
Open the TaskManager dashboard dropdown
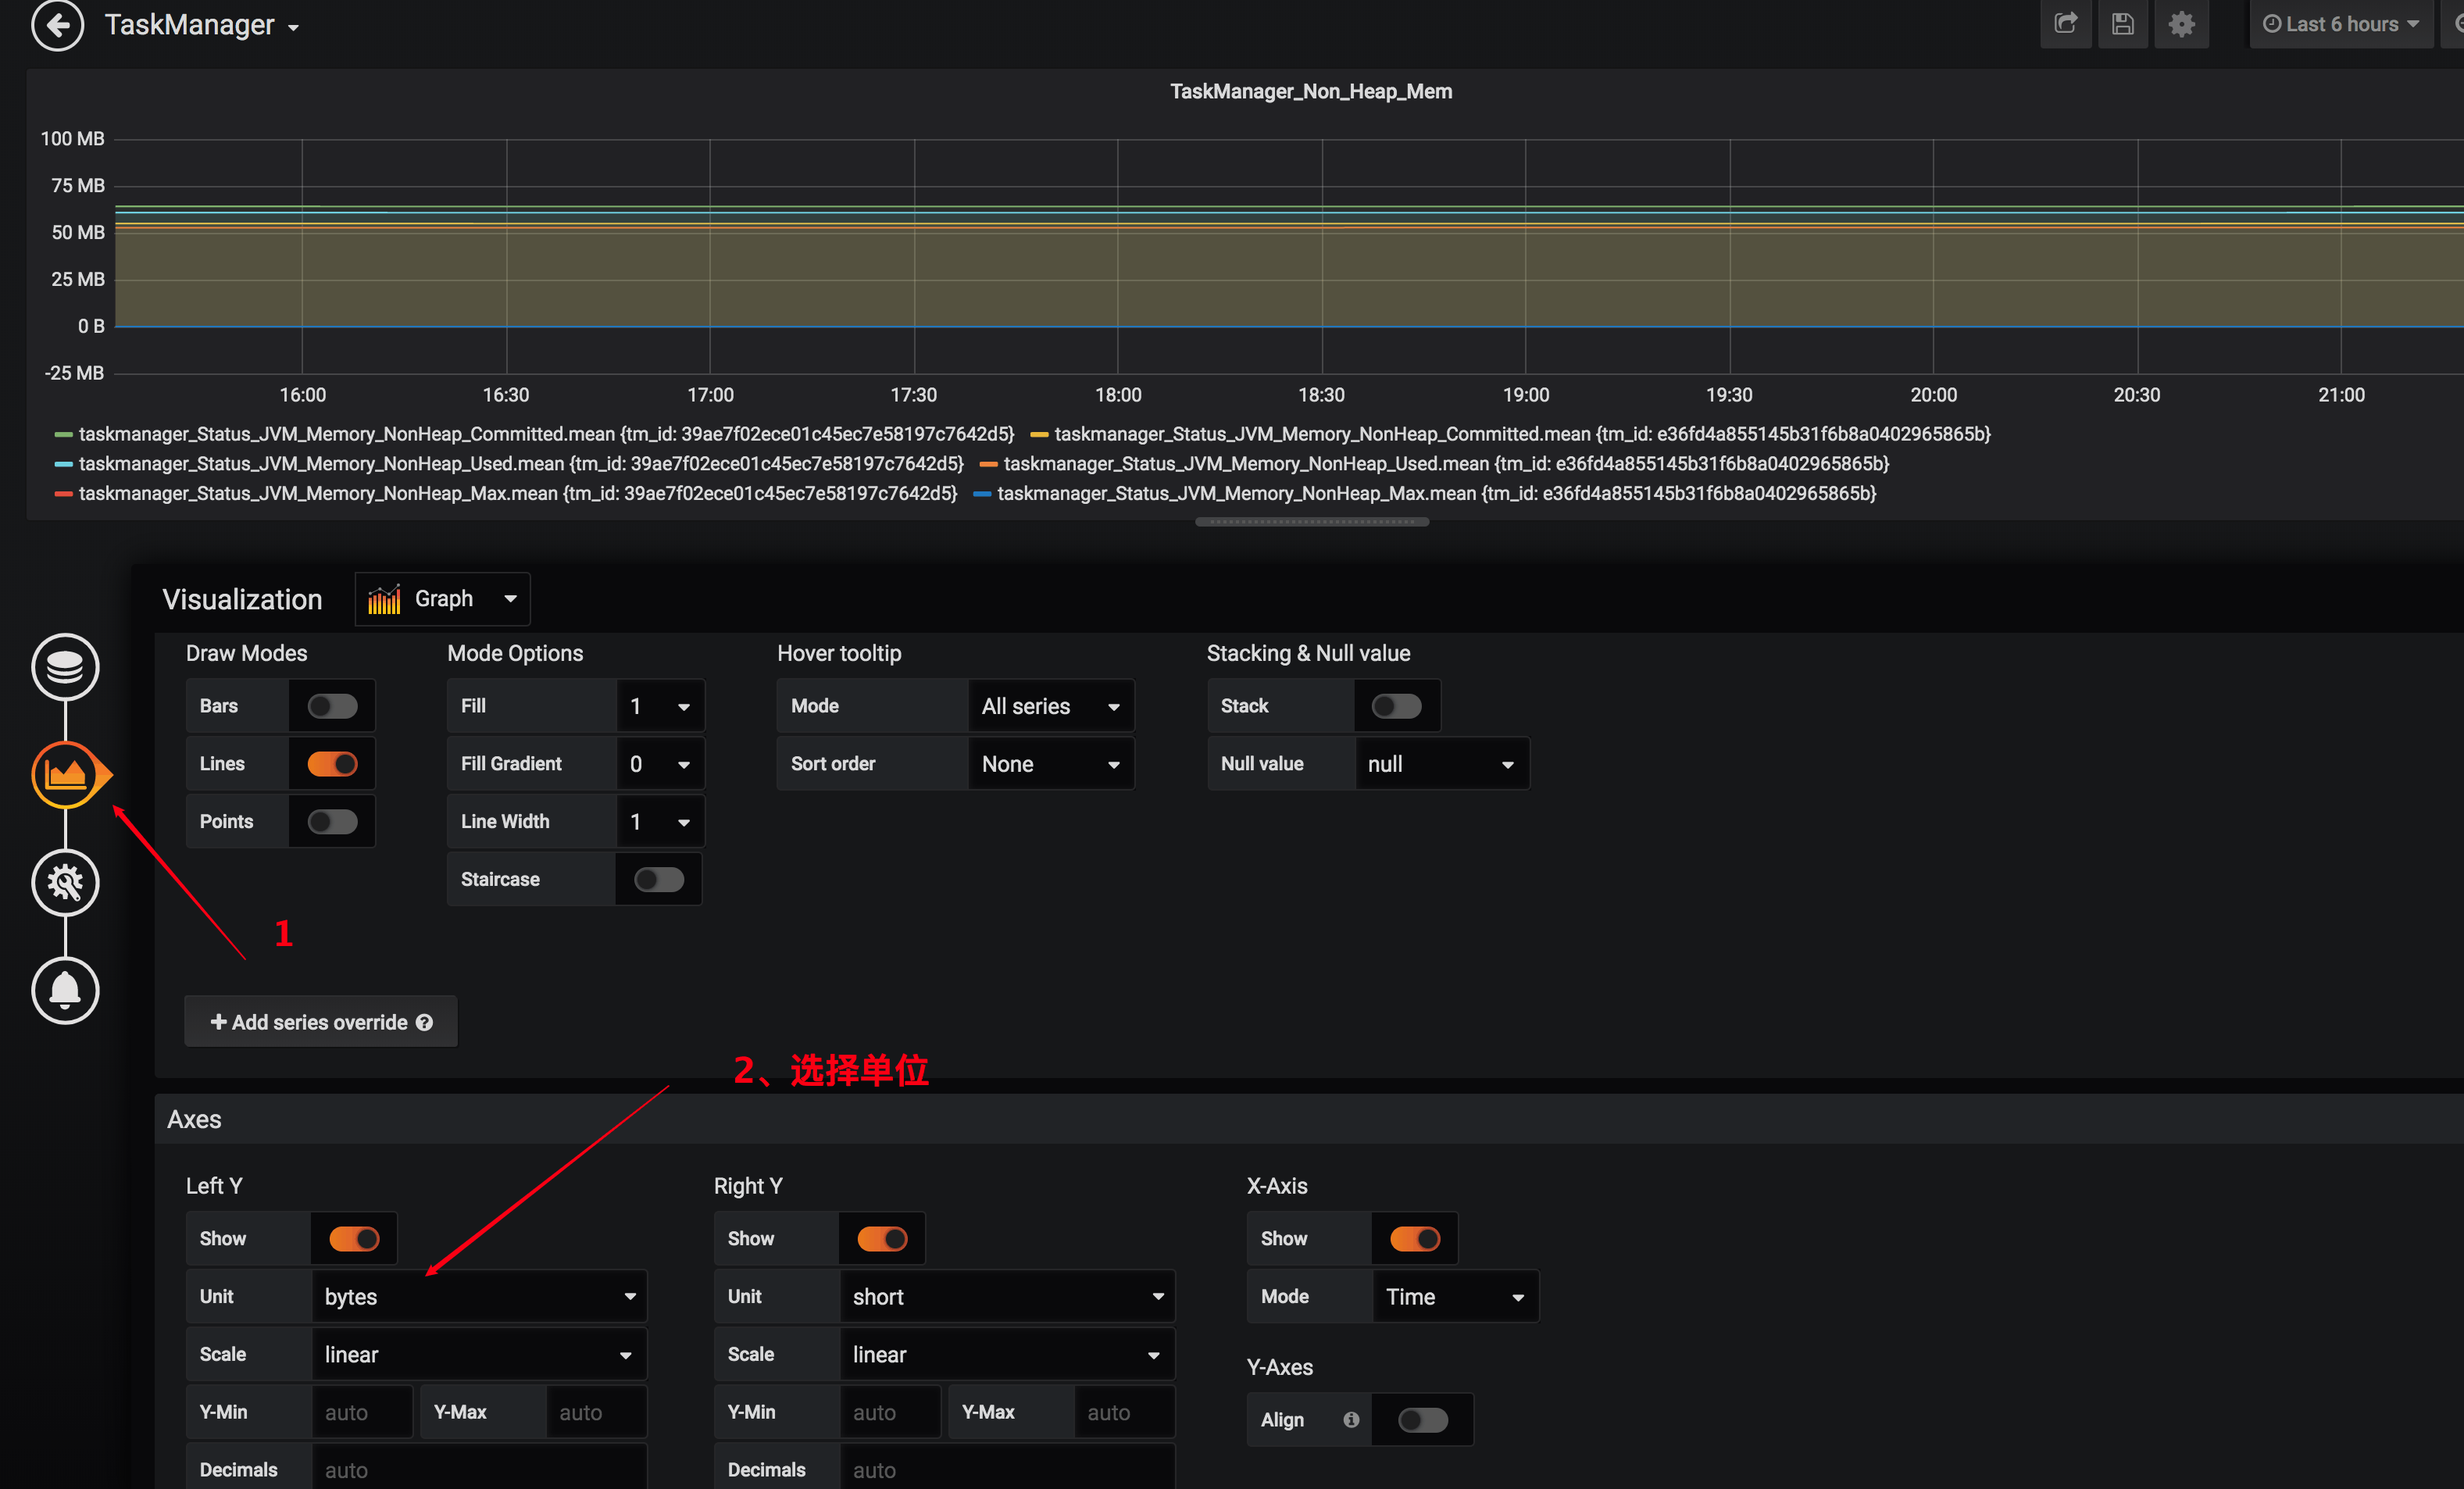[x=202, y=25]
